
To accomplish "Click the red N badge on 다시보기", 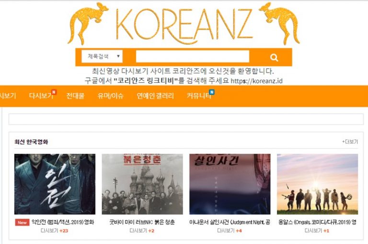I will coord(54,92).
